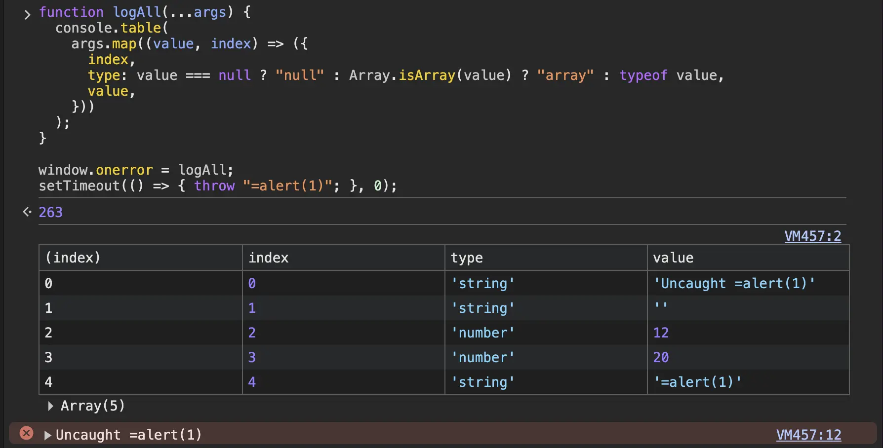Click the 'string' type cell in row 4

(x=546, y=382)
